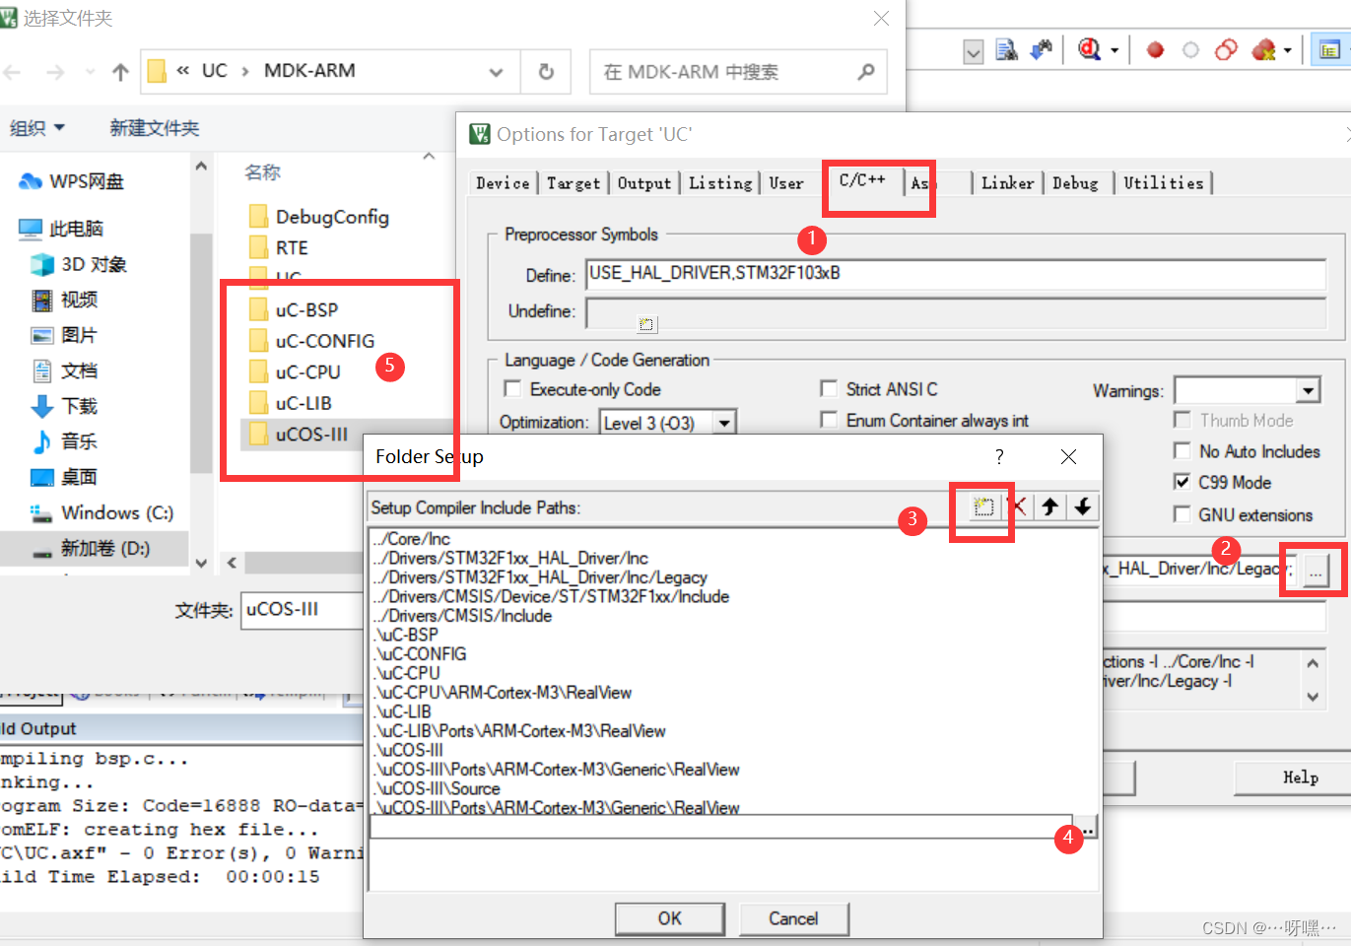
Task: Expand address bar path history dropdown
Action: pyautogui.click(x=496, y=72)
